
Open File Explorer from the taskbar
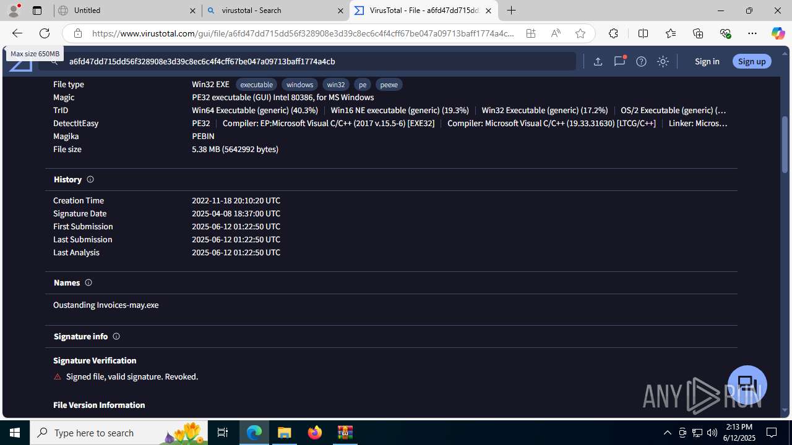point(285,433)
